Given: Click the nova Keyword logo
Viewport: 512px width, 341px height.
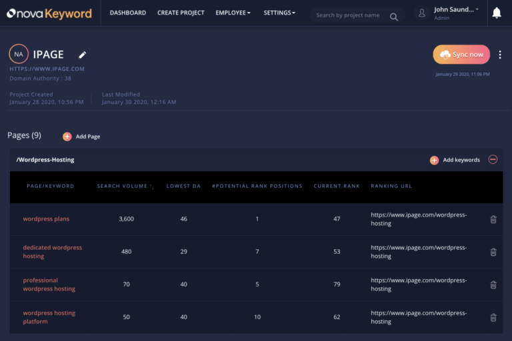Looking at the screenshot, I should pos(49,13).
